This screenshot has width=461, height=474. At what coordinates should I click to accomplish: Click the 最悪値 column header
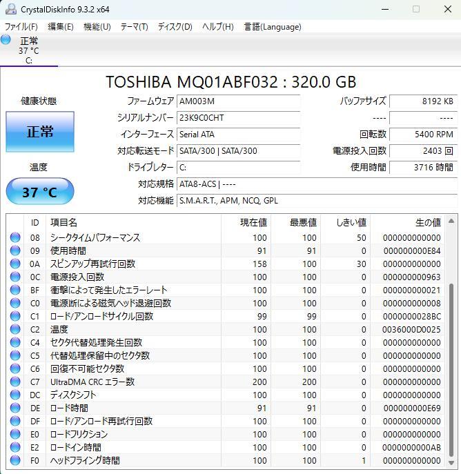pos(295,223)
